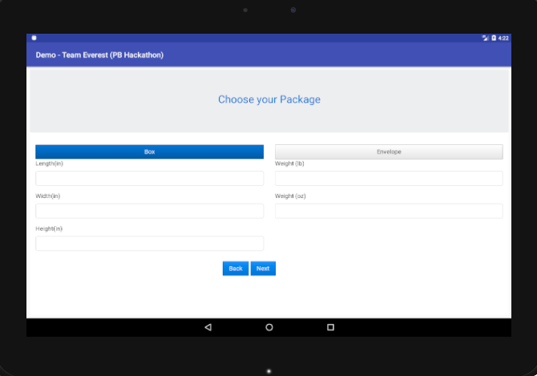Viewport: 537px width, 376px height.
Task: Click the 'Width(in)' label
Action: coord(48,196)
